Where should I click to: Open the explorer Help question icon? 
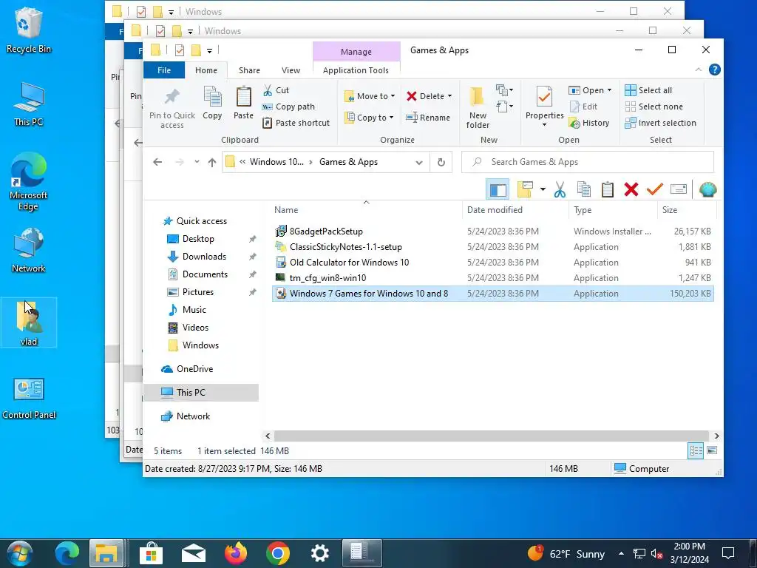(x=715, y=70)
